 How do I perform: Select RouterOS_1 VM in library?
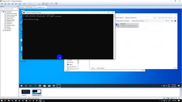pyautogui.click(x=9, y=24)
